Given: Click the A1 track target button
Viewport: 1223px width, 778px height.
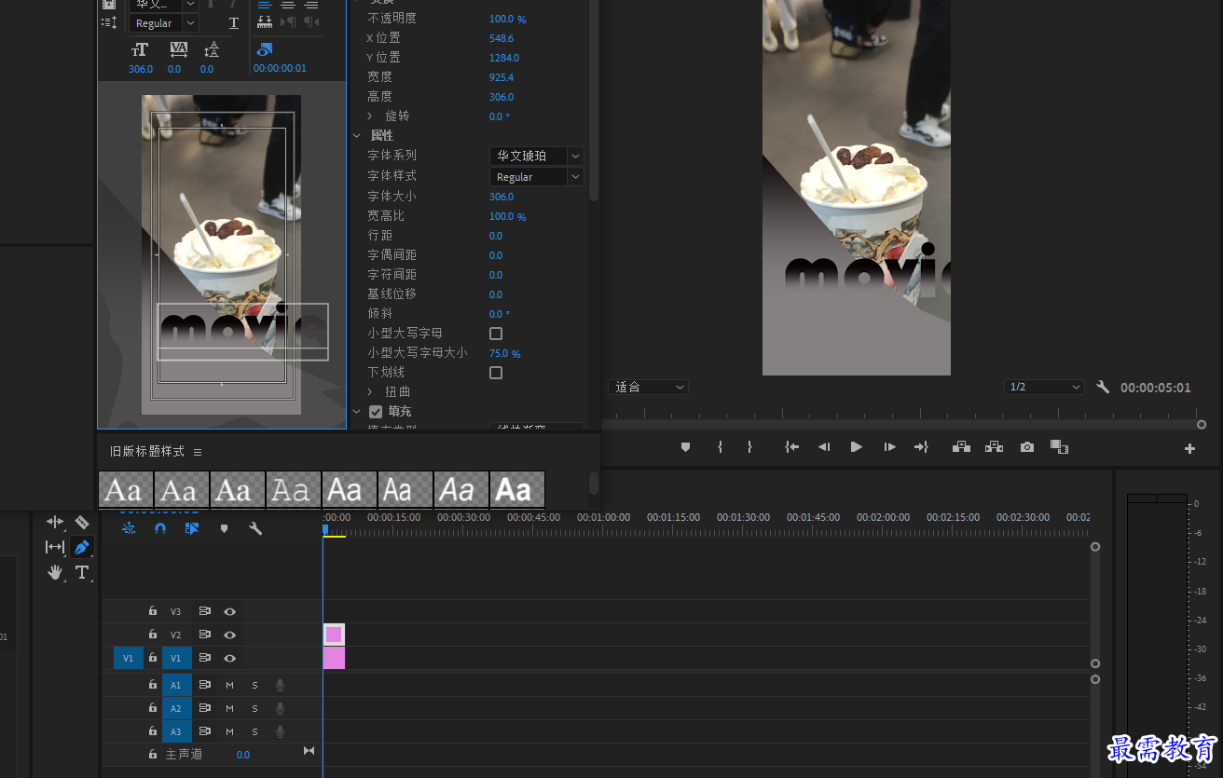Looking at the screenshot, I should pyautogui.click(x=176, y=685).
